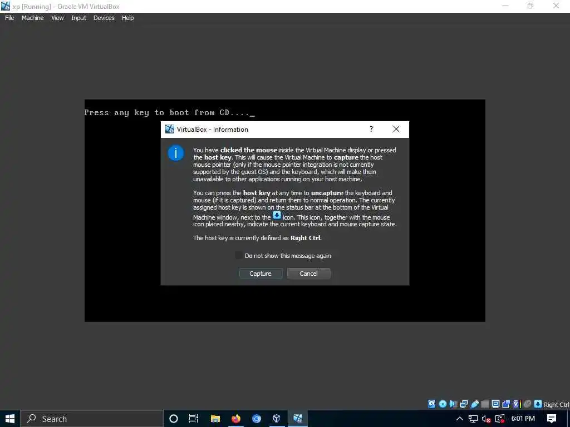Click the USB devices status icon
This screenshot has width=570, height=427.
474,404
